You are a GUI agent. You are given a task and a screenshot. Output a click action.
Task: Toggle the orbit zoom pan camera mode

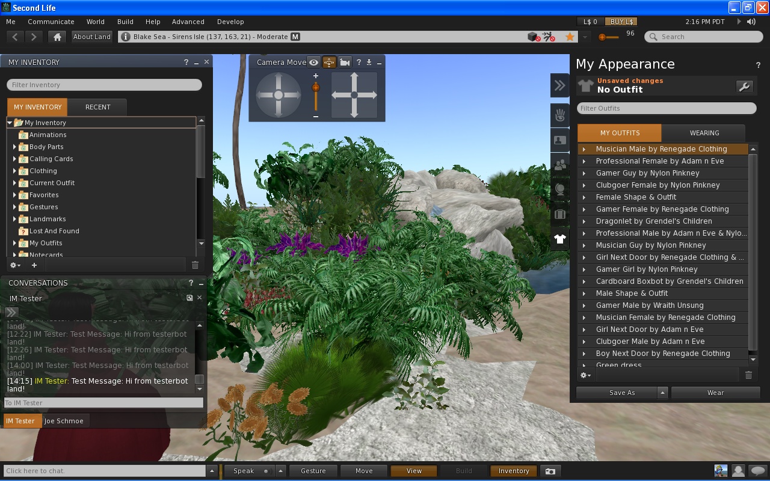click(x=329, y=63)
